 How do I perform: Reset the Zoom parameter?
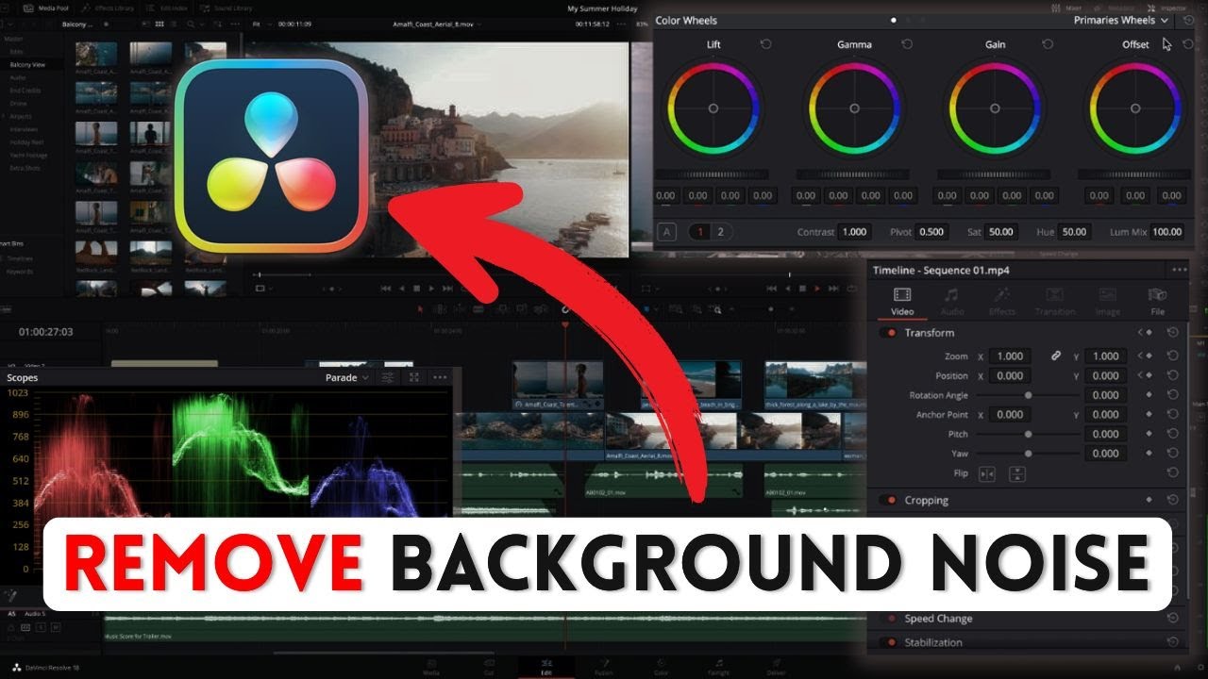(x=1172, y=356)
